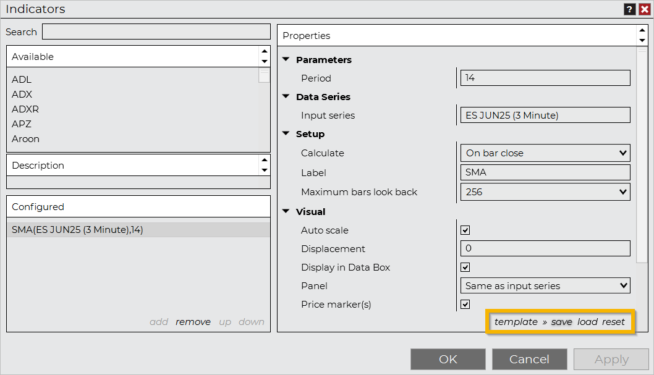Click the Available list scrollbar thumb
The image size is (654, 375).
tap(265, 75)
